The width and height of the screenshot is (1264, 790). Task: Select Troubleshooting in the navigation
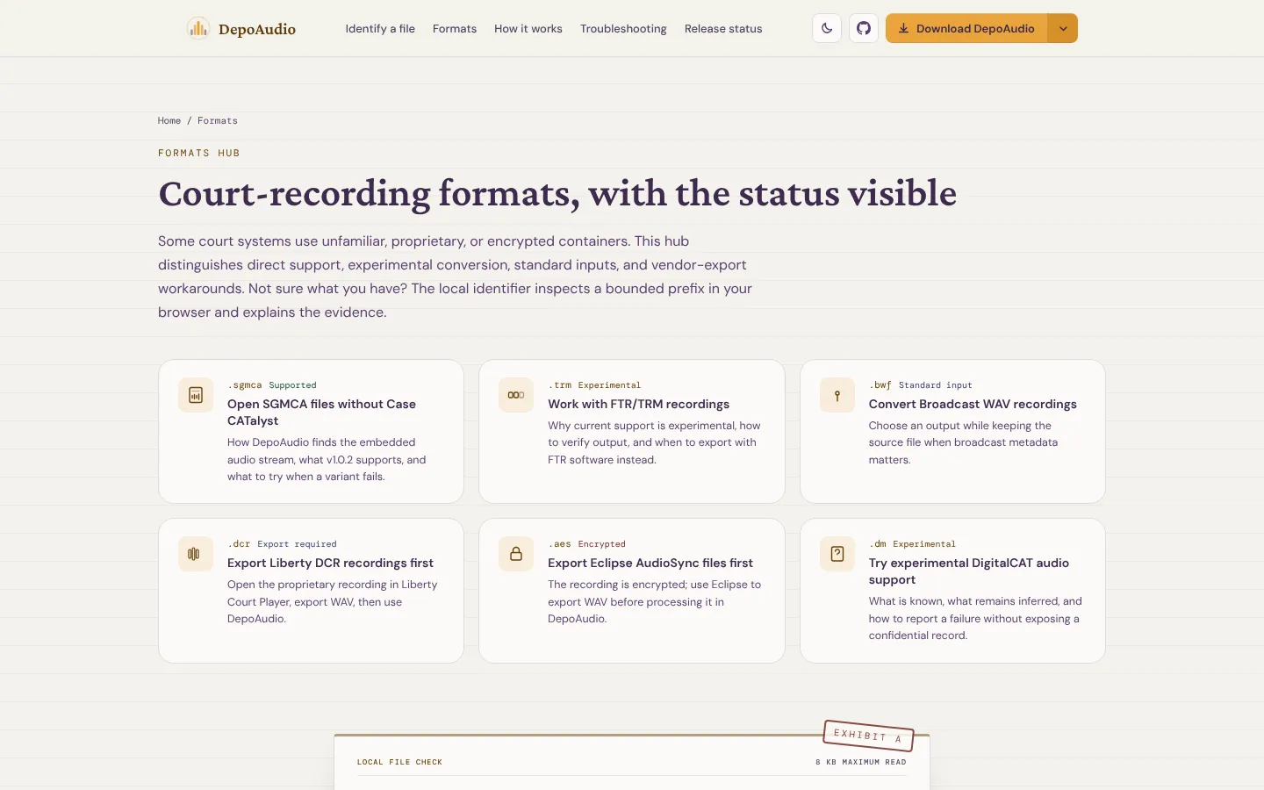tap(623, 29)
